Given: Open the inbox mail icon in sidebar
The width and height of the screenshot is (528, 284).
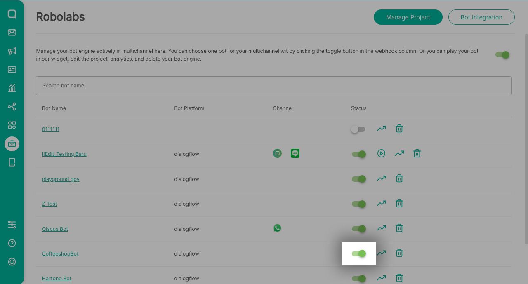Looking at the screenshot, I should [x=12, y=33].
